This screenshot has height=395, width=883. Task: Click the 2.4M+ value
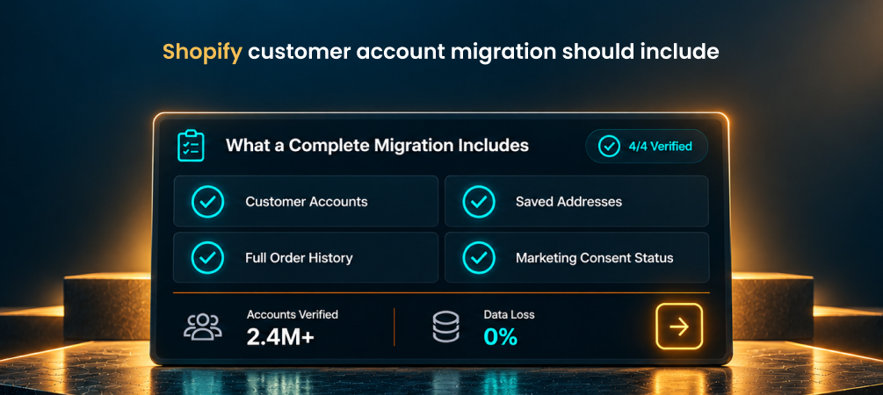280,336
